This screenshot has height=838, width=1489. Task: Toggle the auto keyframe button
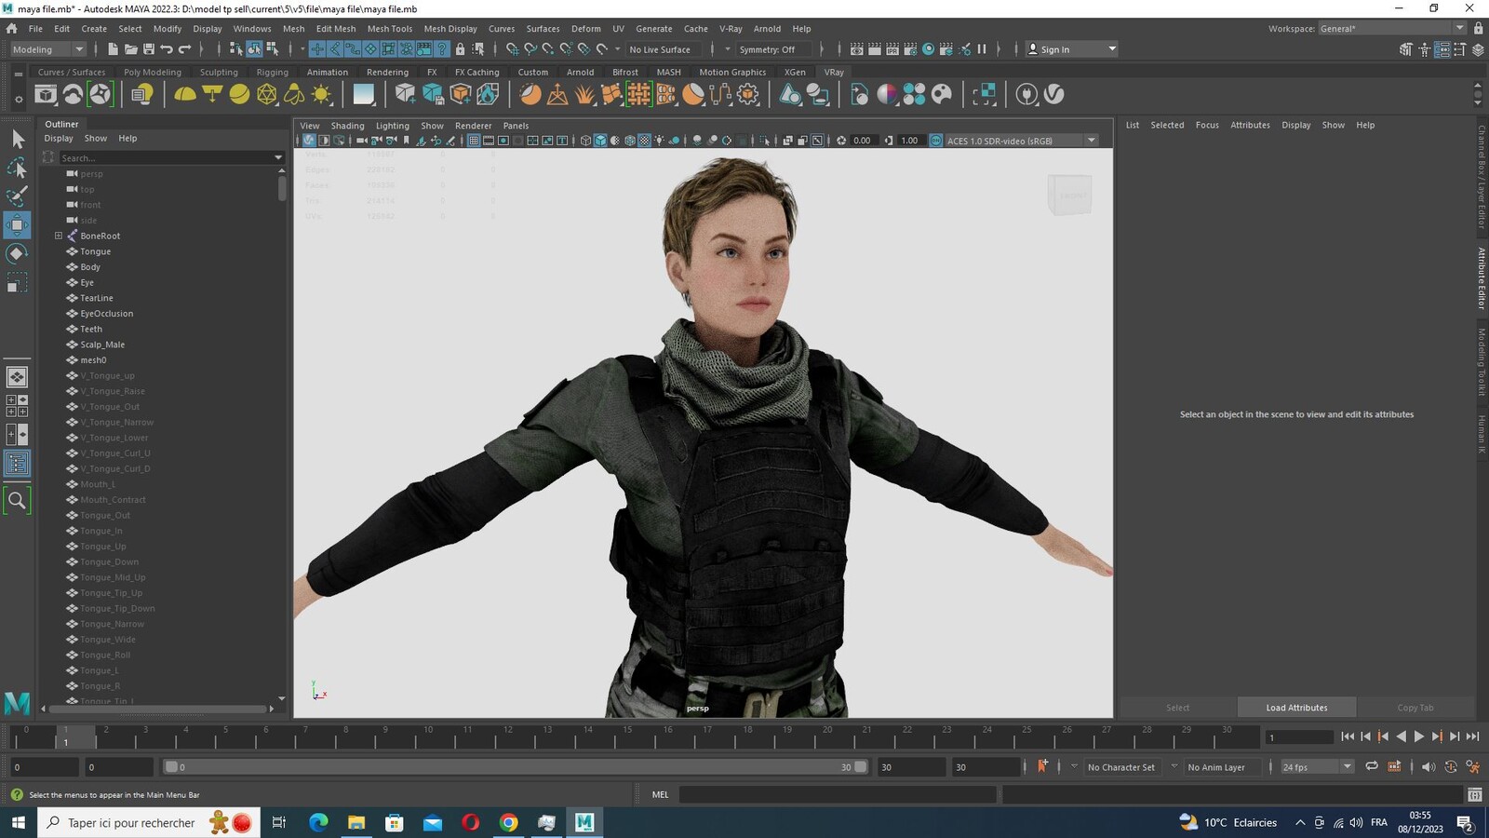(x=1042, y=766)
